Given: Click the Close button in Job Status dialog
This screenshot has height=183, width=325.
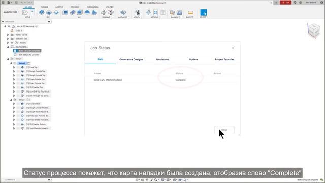Looking at the screenshot, I should [224, 130].
